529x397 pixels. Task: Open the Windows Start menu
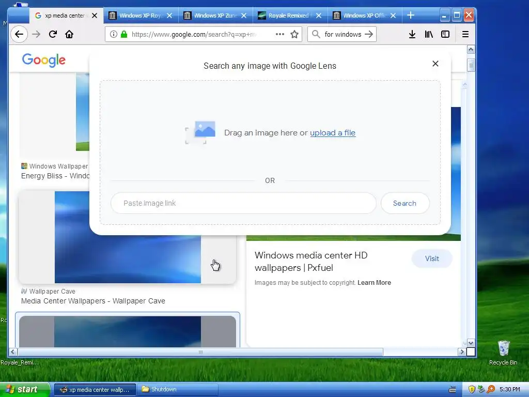coord(24,389)
